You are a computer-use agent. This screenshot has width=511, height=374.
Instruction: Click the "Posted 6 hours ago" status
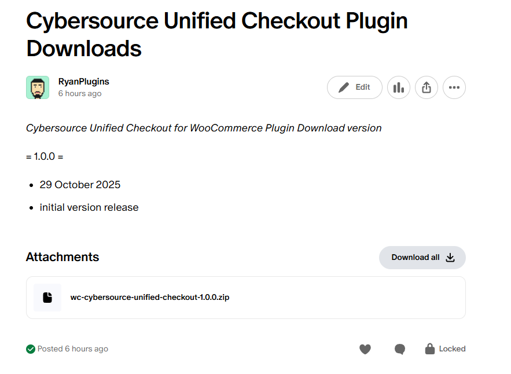pos(73,349)
